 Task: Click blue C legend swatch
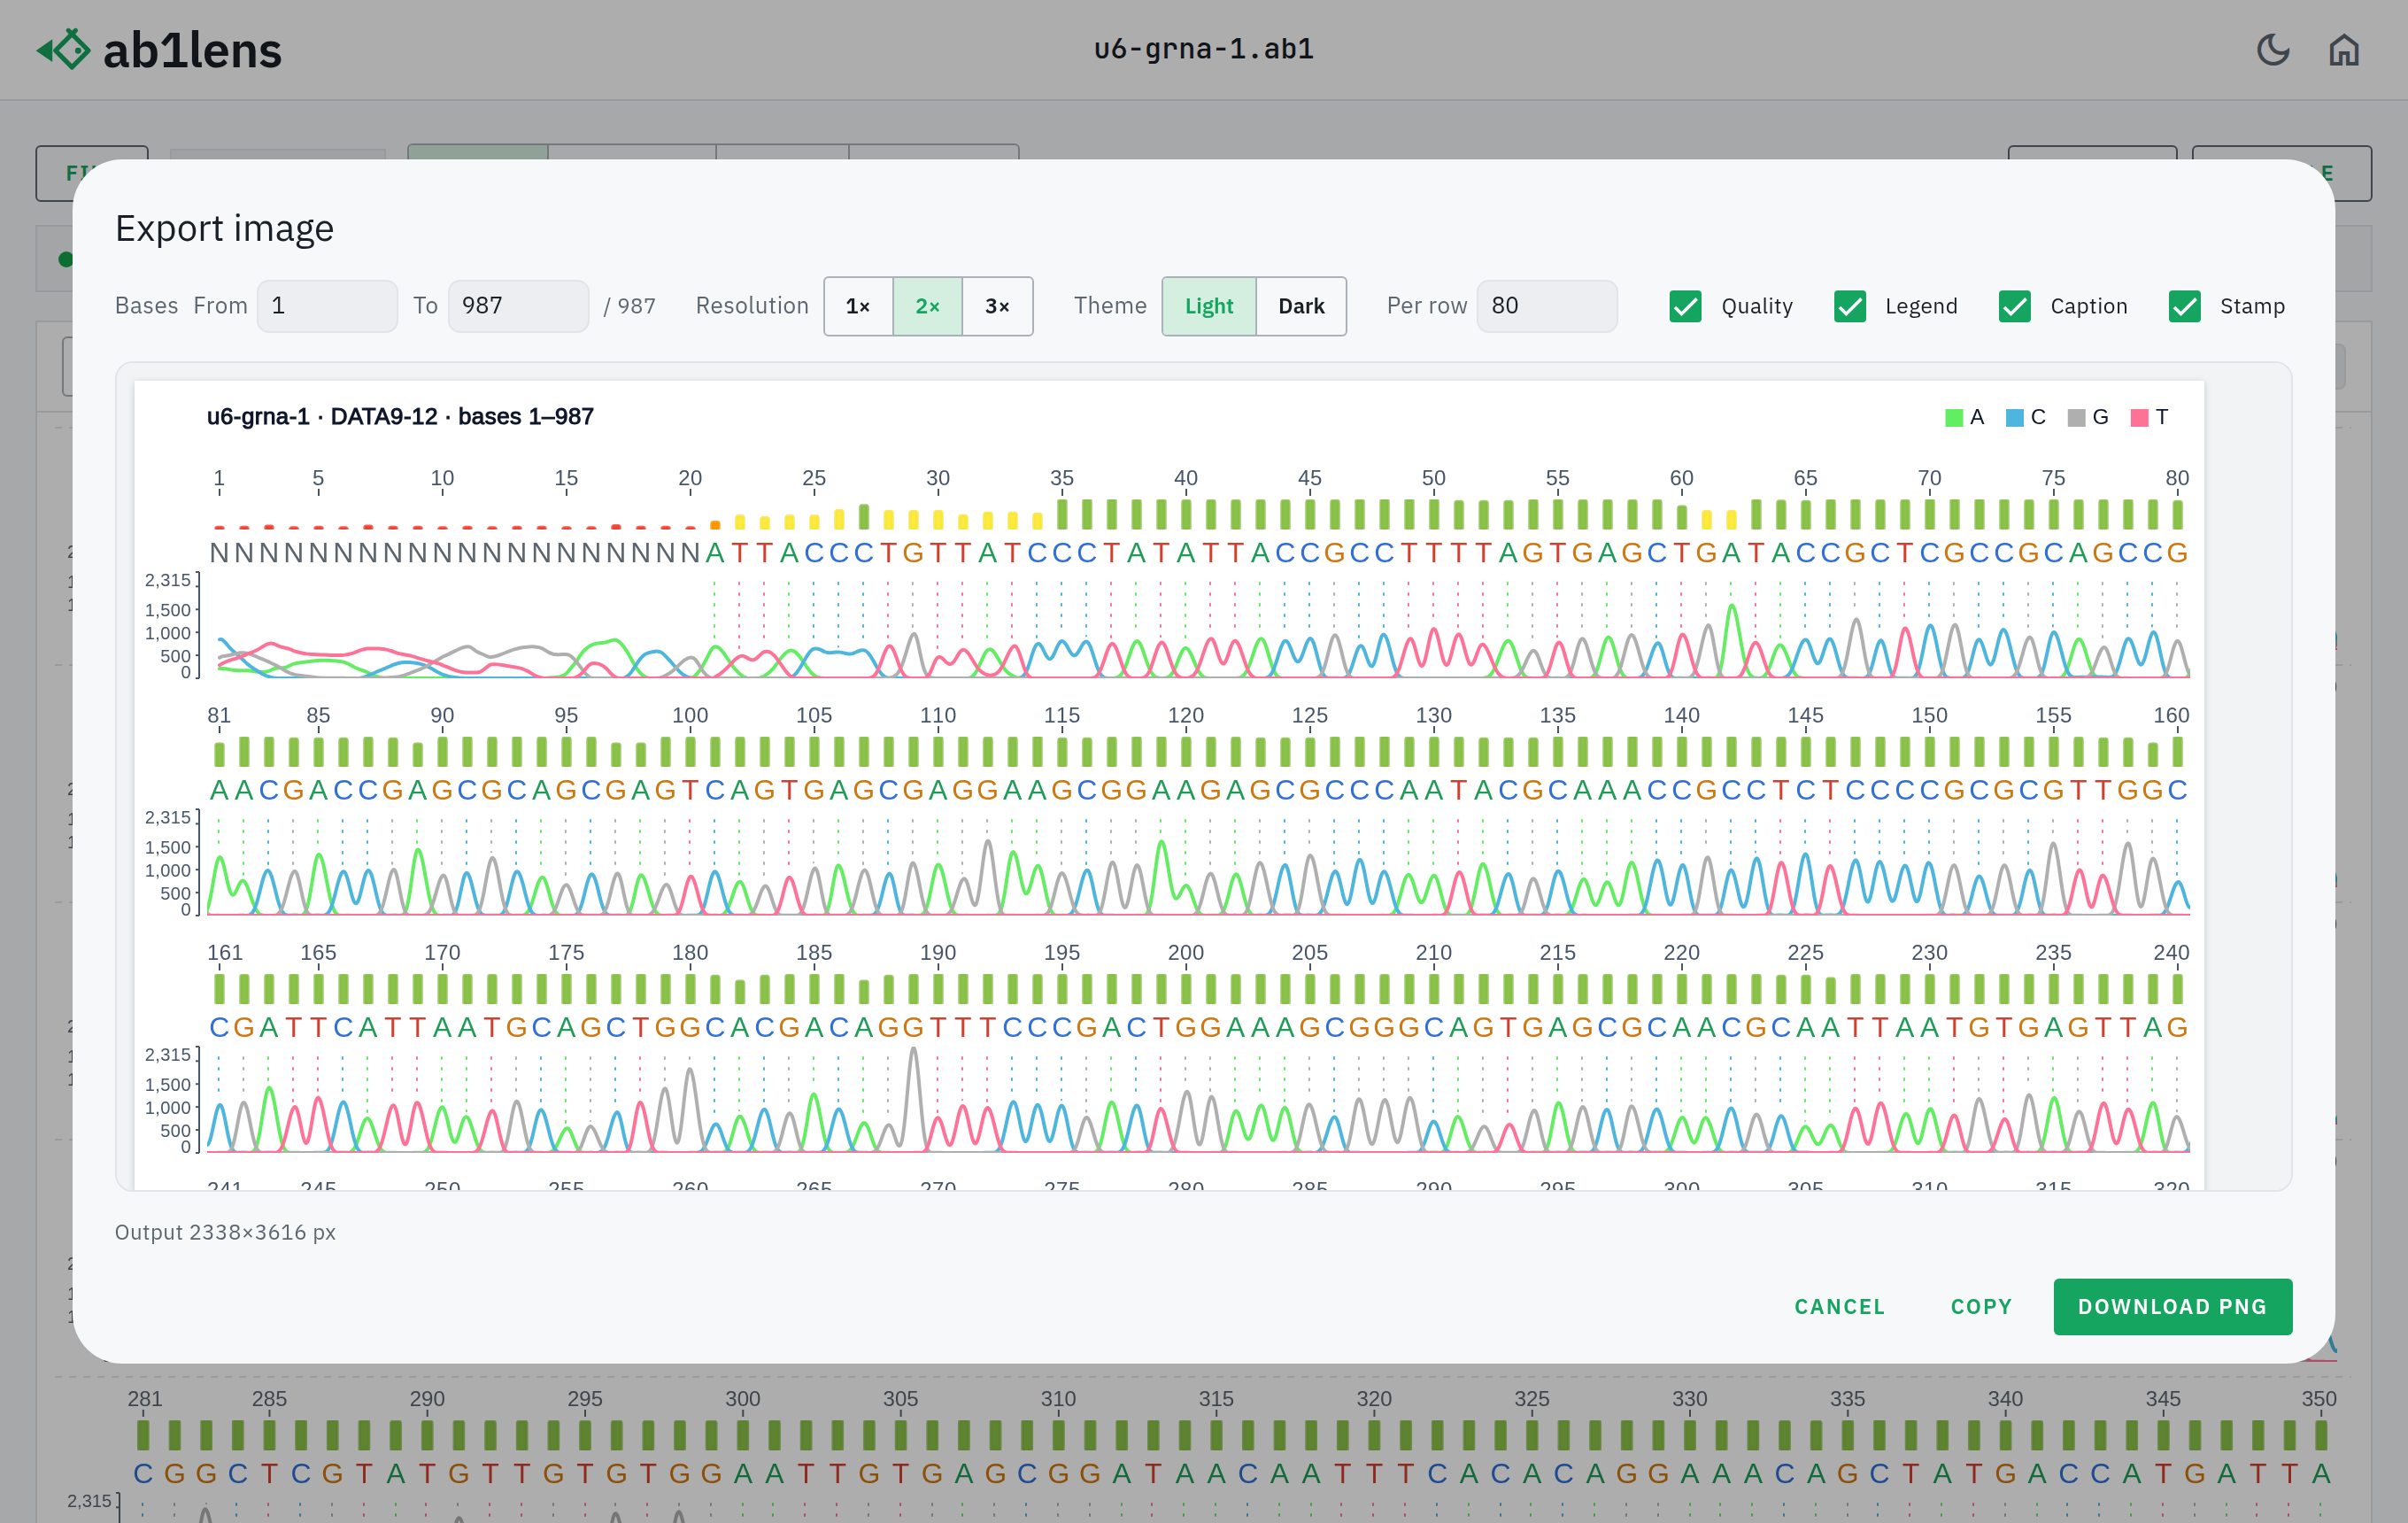(x=2014, y=418)
